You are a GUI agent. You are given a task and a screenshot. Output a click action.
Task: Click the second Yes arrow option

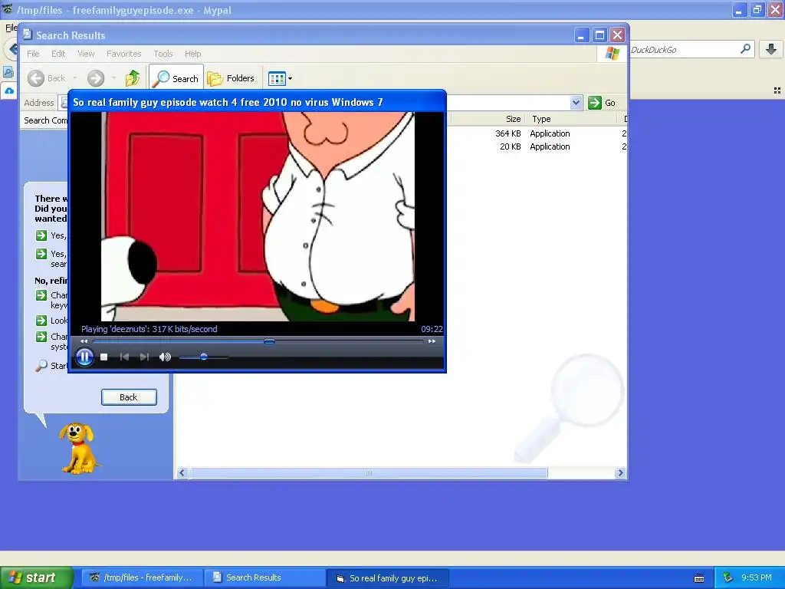tap(41, 254)
